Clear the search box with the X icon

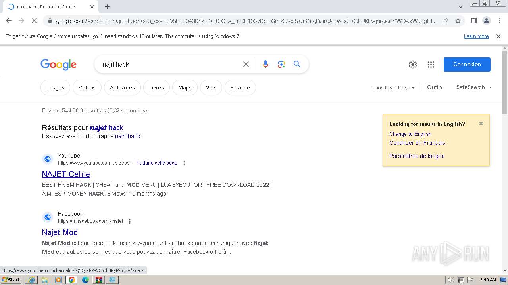click(246, 64)
